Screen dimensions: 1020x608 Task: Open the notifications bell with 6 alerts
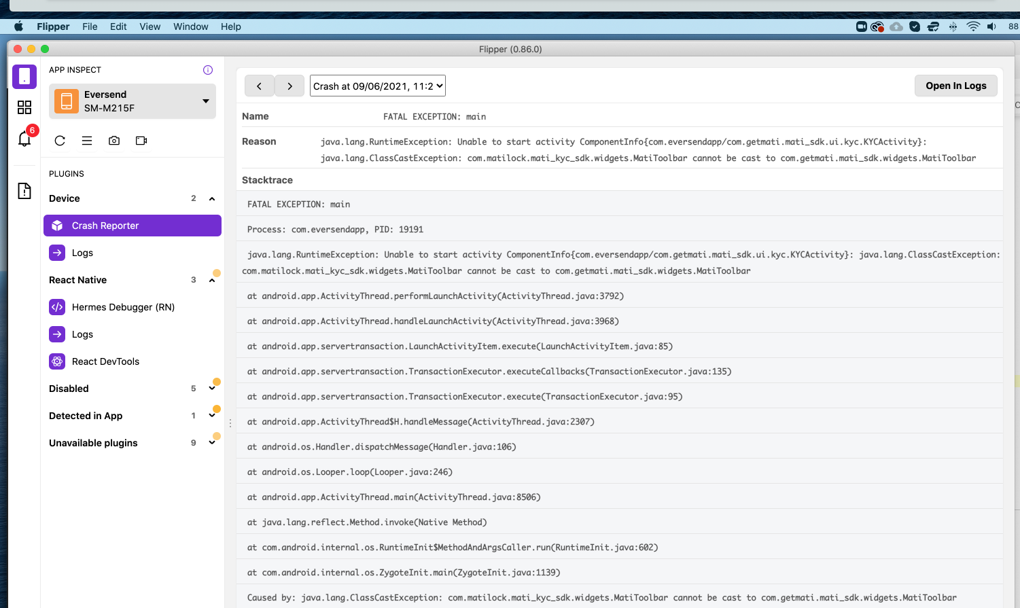tap(24, 139)
